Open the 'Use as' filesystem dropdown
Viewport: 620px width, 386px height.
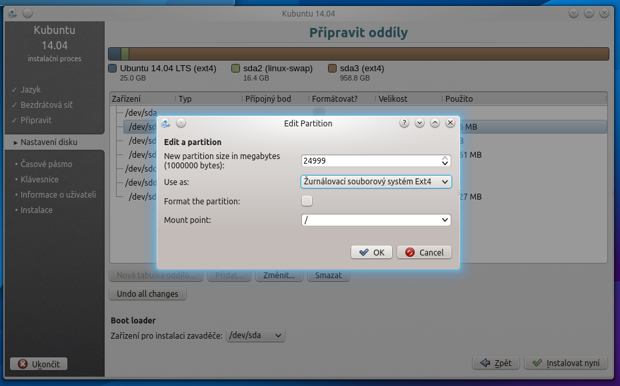(376, 182)
